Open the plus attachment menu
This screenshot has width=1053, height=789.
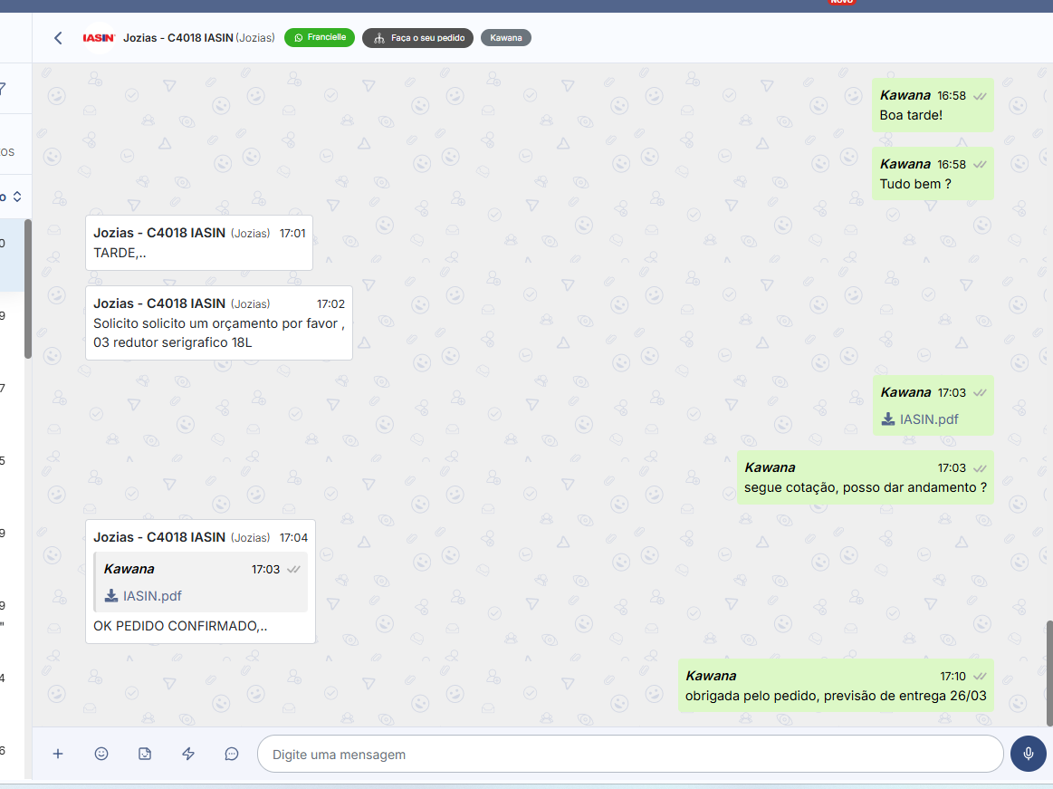[58, 754]
